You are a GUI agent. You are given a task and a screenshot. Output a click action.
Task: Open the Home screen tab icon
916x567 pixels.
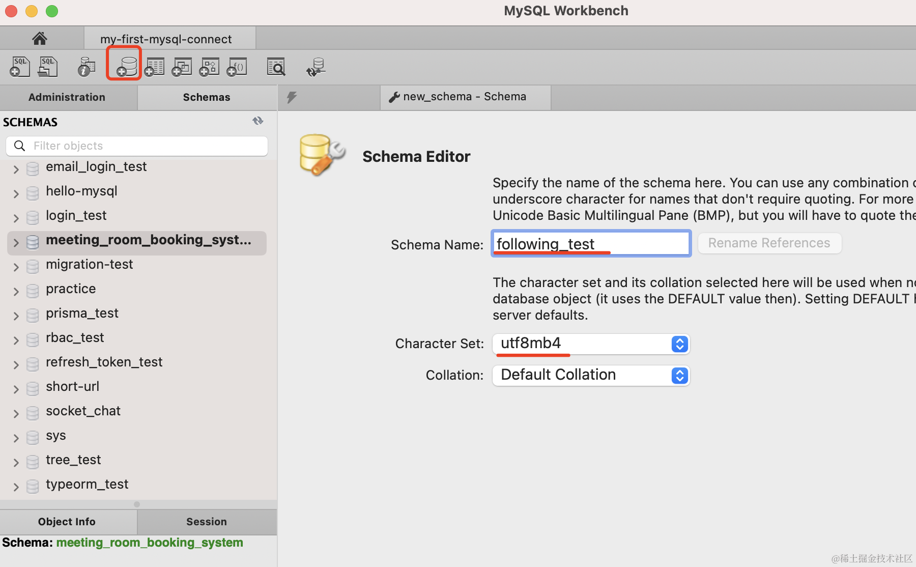tap(40, 38)
